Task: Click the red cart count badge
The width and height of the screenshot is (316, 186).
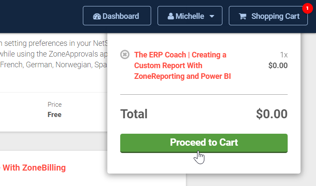Action: coord(306,8)
